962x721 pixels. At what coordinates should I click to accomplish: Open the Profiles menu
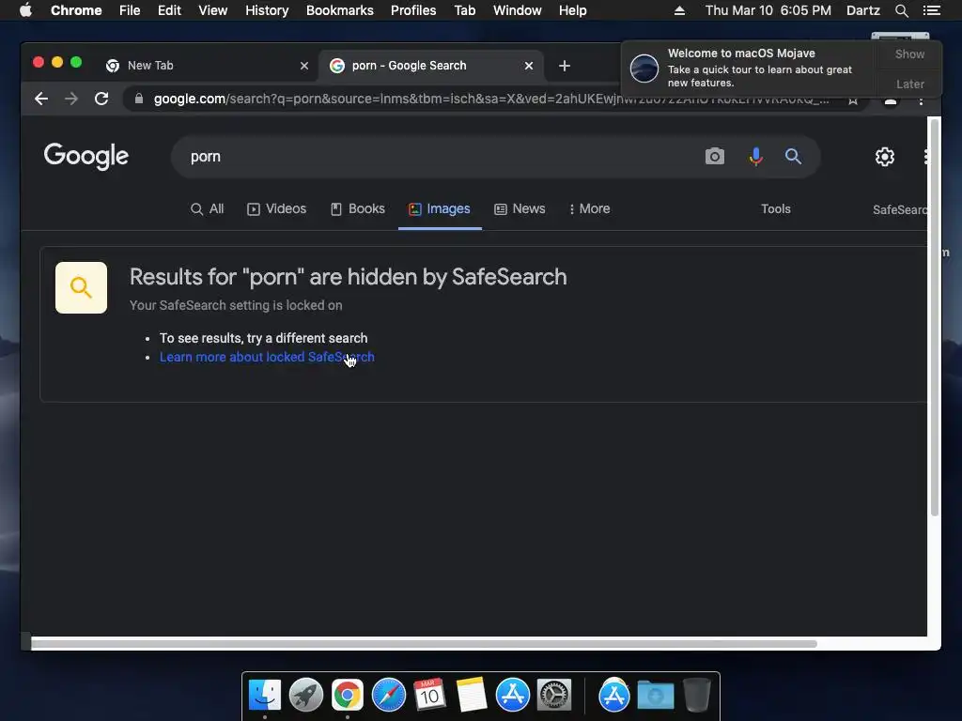tap(413, 10)
